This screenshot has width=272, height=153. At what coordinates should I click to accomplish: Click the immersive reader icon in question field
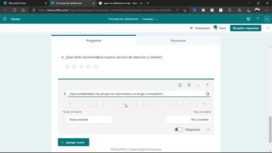pos(207,93)
